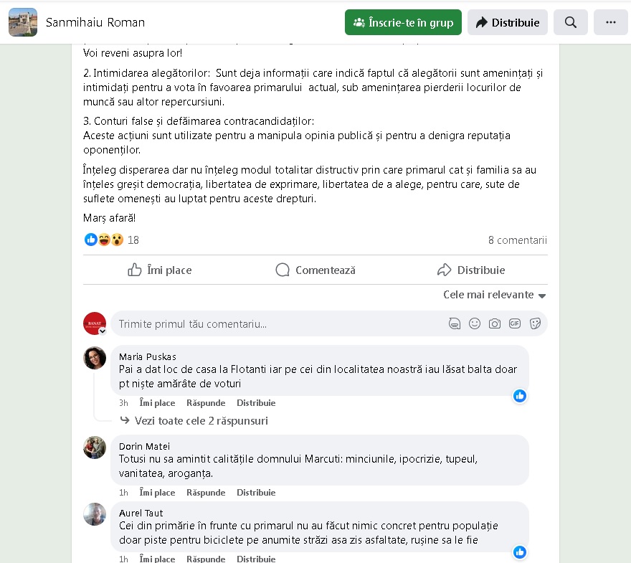Switch commenting profile via avatar chevron
Screen dimensions: 631x563
[103, 331]
